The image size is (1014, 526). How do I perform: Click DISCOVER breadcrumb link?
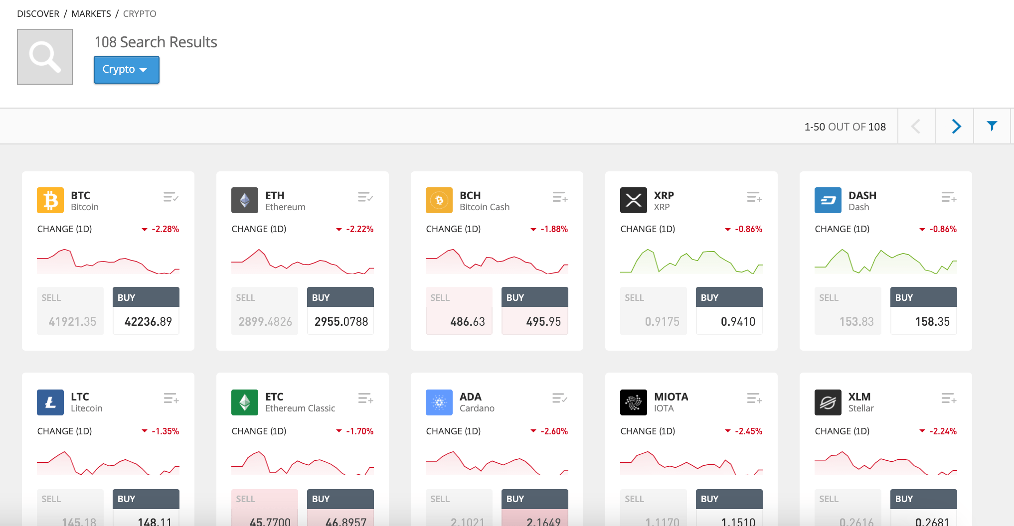pyautogui.click(x=38, y=14)
